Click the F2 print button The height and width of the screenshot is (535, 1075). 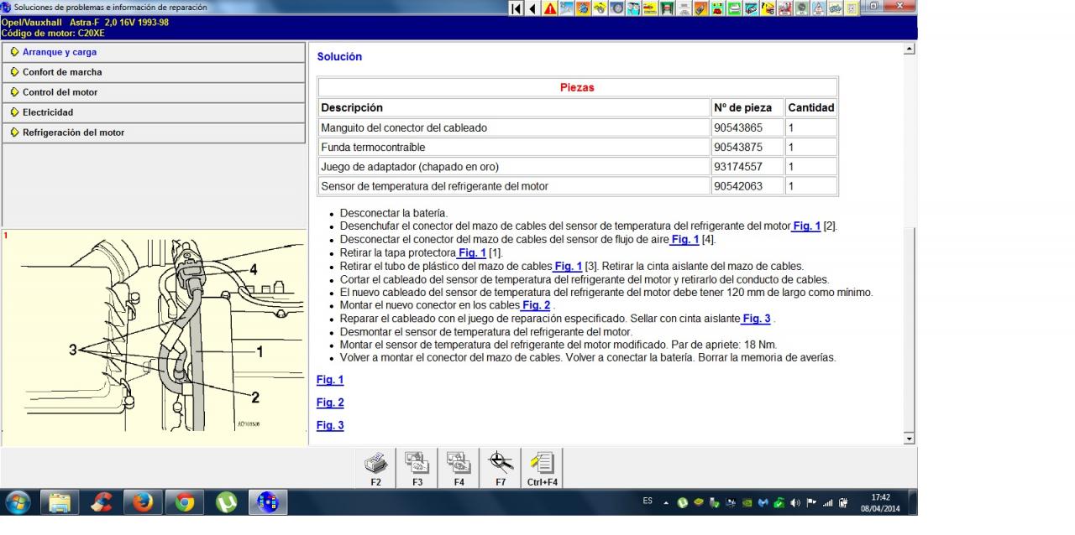pos(375,466)
